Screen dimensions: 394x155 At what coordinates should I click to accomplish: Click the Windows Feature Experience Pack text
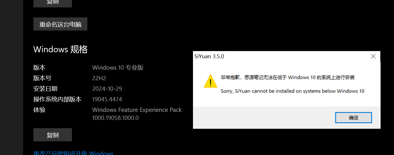click(x=137, y=110)
